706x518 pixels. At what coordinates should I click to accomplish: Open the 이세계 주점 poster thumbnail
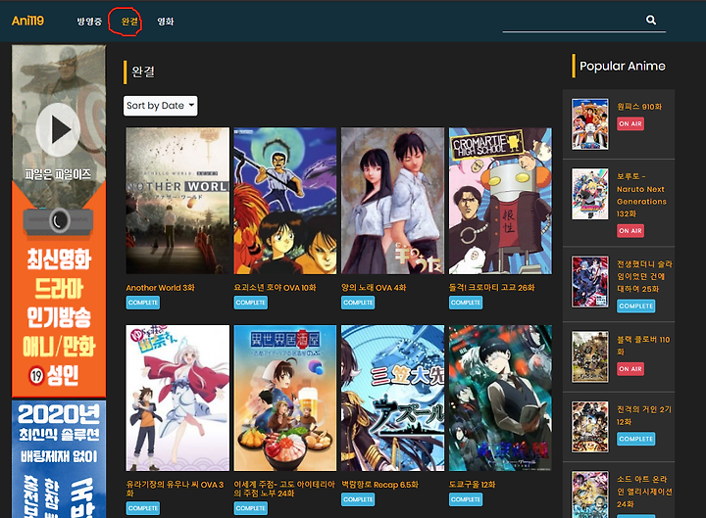[x=285, y=398]
